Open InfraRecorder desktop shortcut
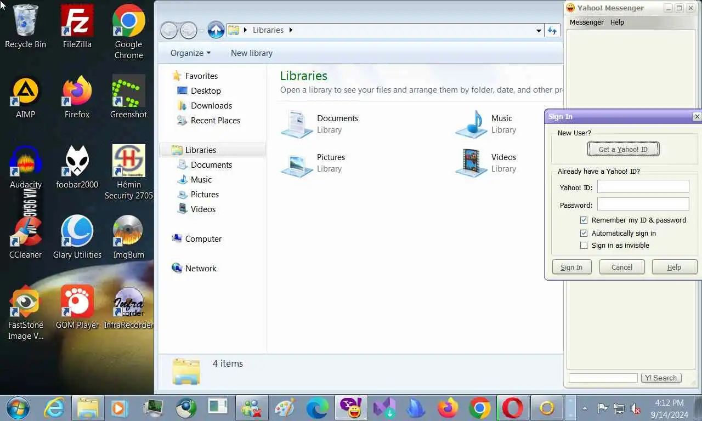The width and height of the screenshot is (702, 421). click(128, 308)
